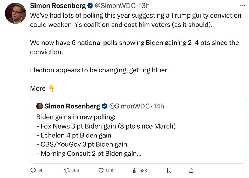249x178 pixels.
Task: Share the tweet via upload icon
Action: (x=191, y=170)
